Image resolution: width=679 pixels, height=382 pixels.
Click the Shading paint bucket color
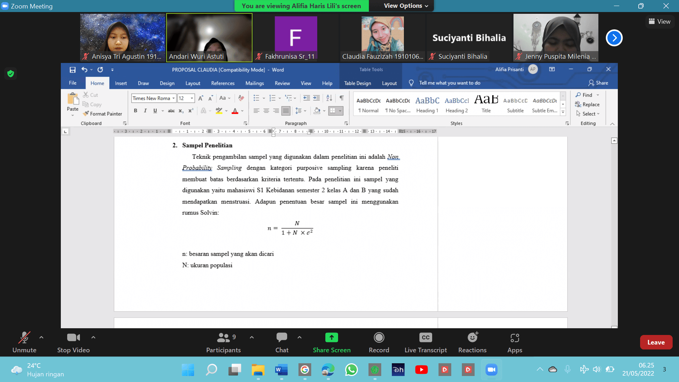point(317,111)
